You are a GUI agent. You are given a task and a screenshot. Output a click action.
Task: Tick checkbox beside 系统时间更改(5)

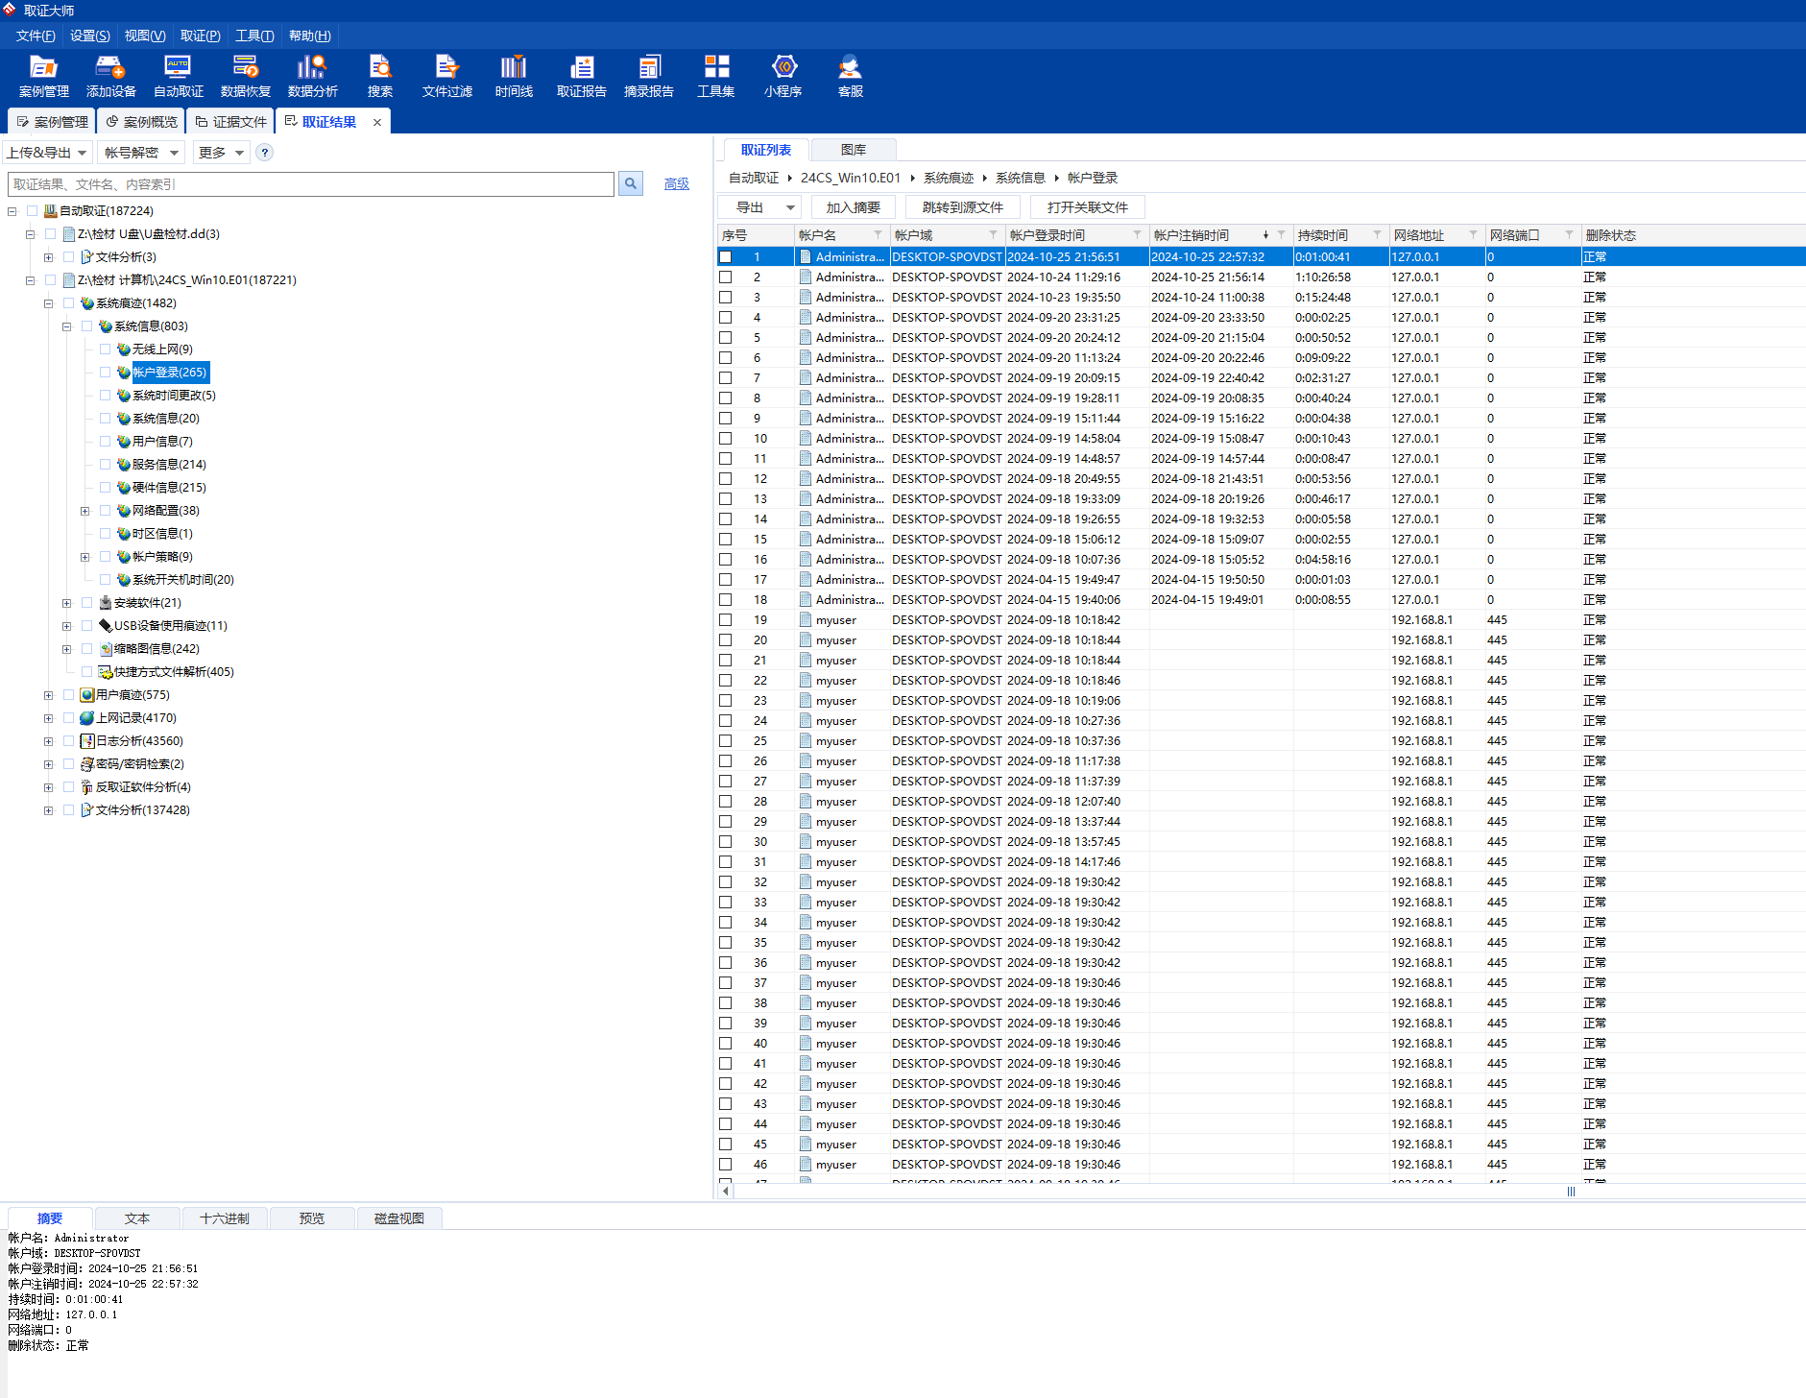click(x=105, y=396)
